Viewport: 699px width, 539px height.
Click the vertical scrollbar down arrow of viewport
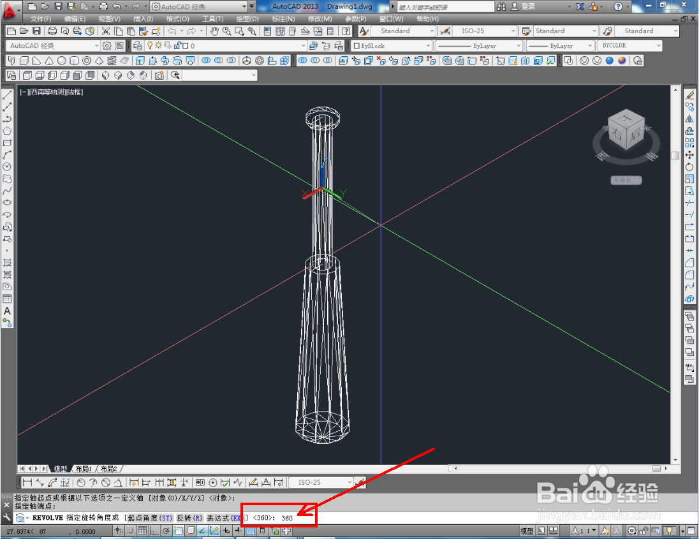pos(675,460)
